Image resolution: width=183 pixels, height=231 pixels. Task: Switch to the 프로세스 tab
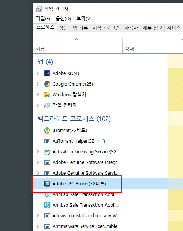tap(45, 27)
